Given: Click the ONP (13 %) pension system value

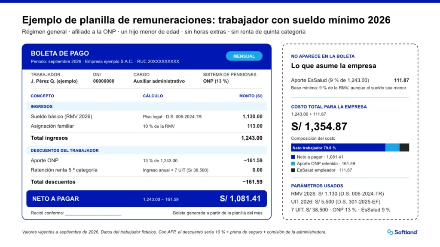Looking at the screenshot, I should pyautogui.click(x=216, y=81).
